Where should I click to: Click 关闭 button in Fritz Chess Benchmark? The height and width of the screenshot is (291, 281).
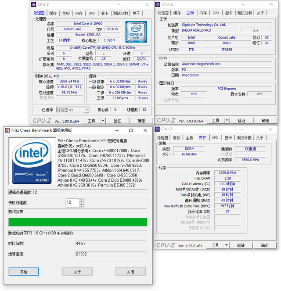coord(130,272)
